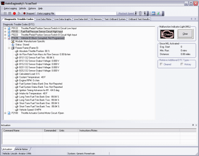Screen dimensions: 199x156
Task: Switch to the Live Data Meter tab
Action: (x=44, y=19)
